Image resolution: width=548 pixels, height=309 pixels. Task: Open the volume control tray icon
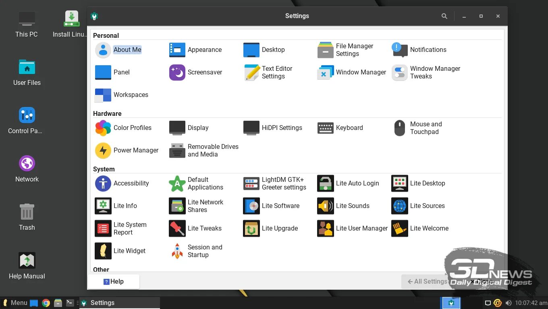coord(509,303)
